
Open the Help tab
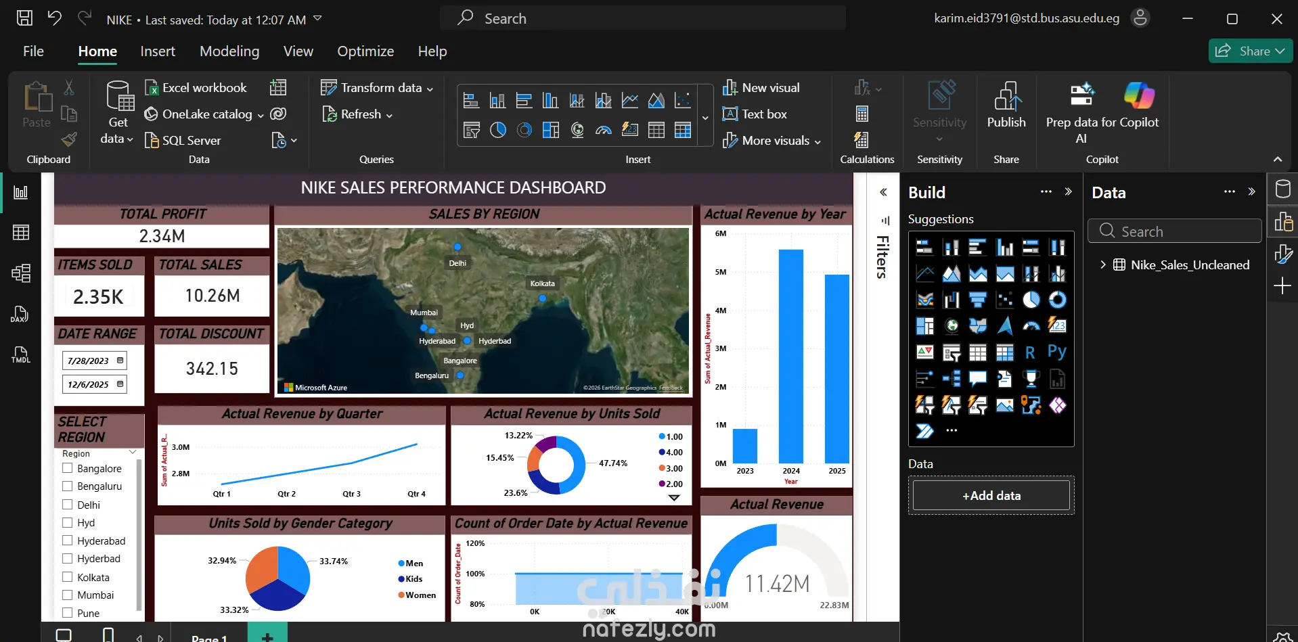coord(432,51)
